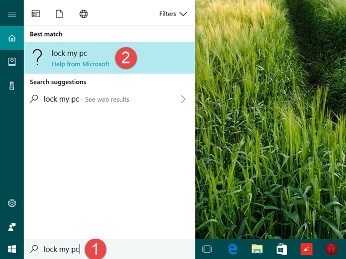Select 'lock my pc - See web results' suggestion

pyautogui.click(x=109, y=100)
